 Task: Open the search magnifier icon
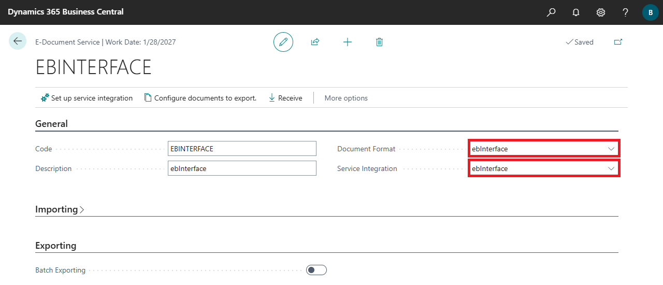pyautogui.click(x=551, y=12)
